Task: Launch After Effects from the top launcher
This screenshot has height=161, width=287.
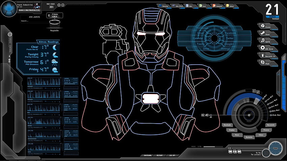Action: point(178,6)
